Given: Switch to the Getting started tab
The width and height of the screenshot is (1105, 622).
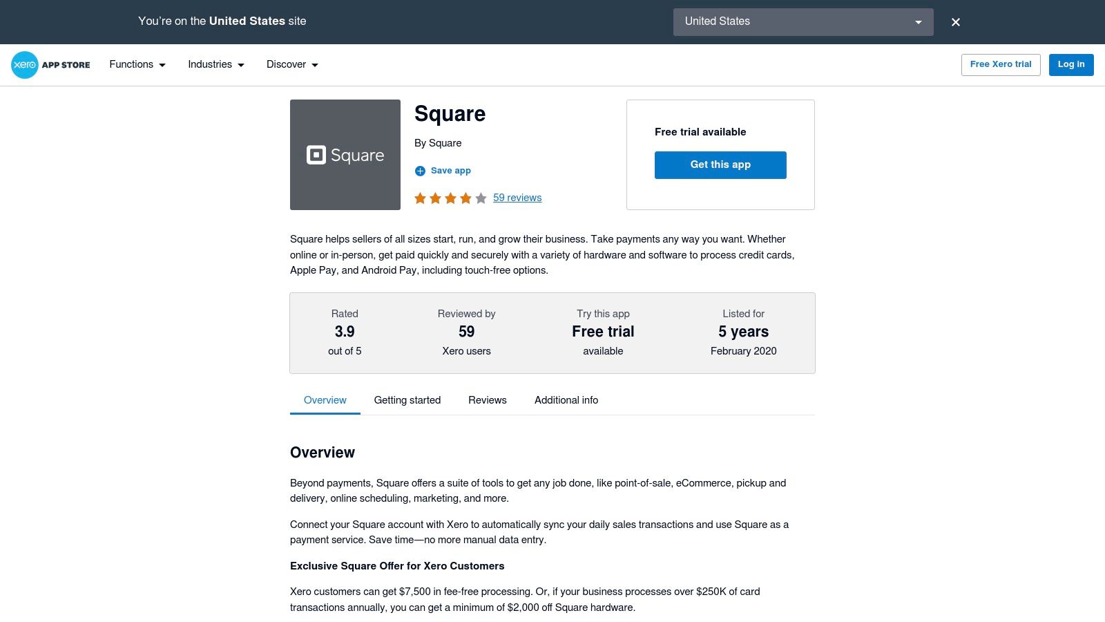Looking at the screenshot, I should 407,400.
